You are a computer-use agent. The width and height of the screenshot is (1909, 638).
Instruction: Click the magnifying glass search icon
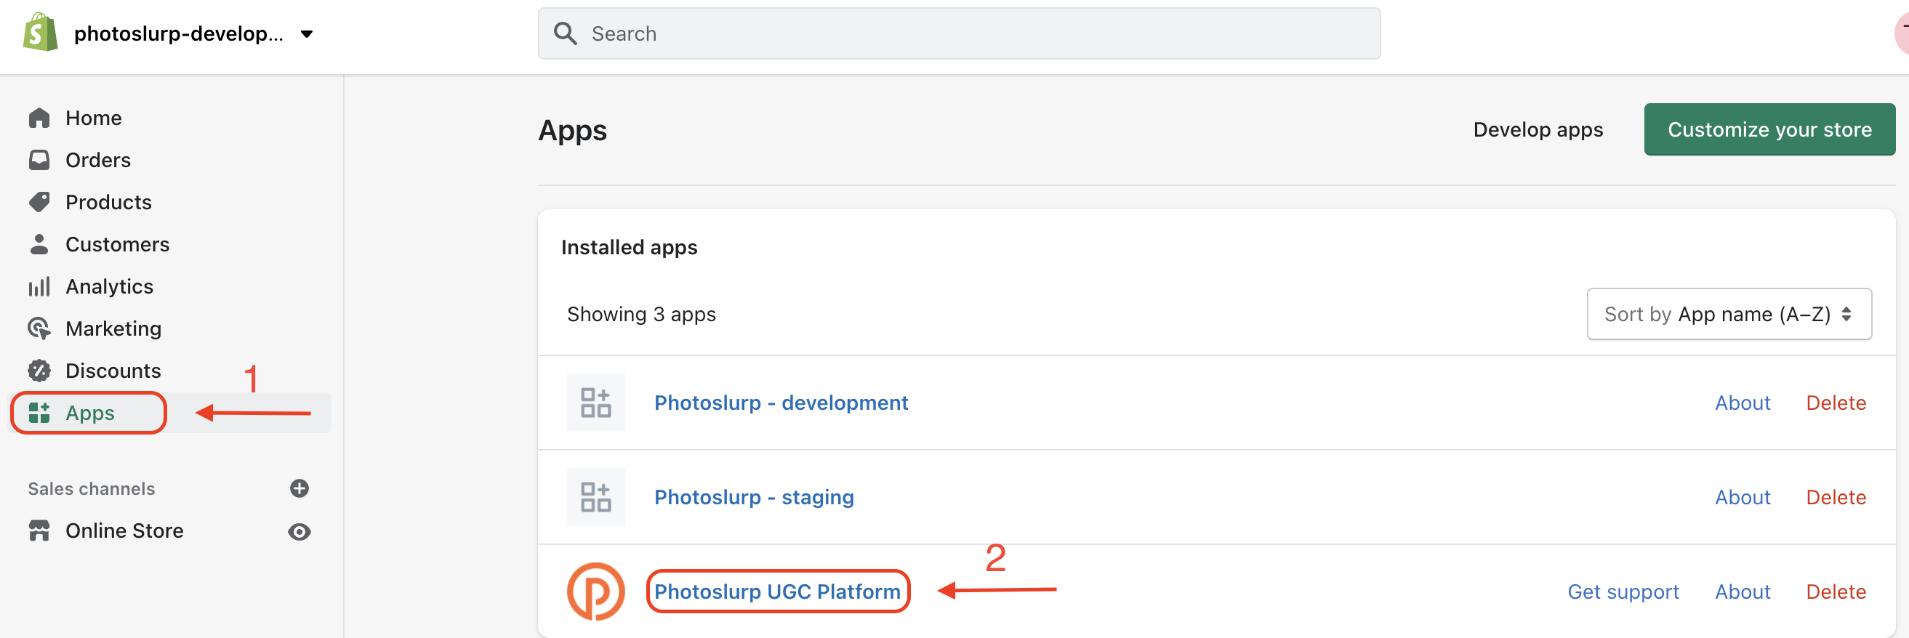pyautogui.click(x=566, y=33)
